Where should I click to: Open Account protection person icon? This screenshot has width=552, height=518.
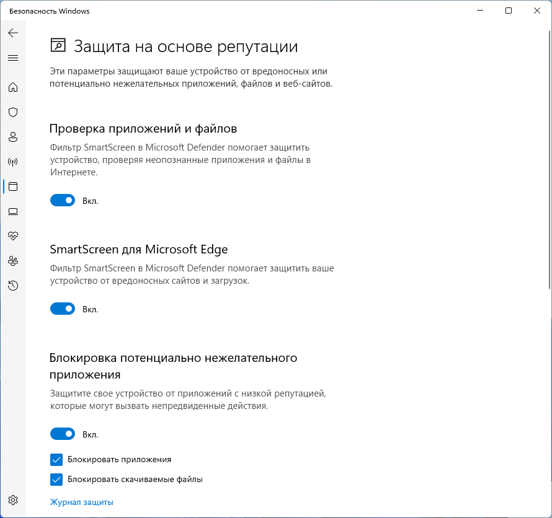(13, 137)
